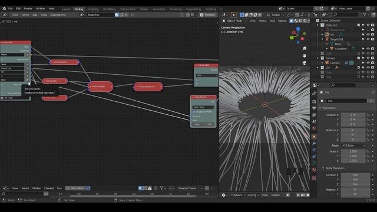Create new node tree copy icon
377x212 pixels.
click(x=122, y=15)
